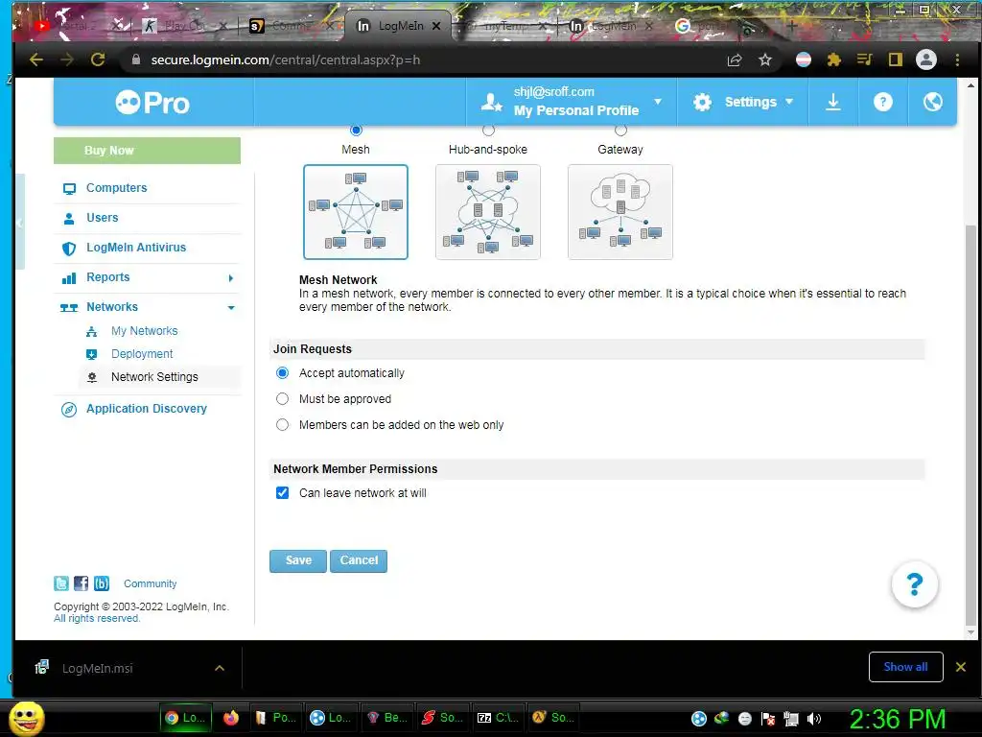Open a new browser tab
This screenshot has height=737, width=982.
[x=791, y=26]
